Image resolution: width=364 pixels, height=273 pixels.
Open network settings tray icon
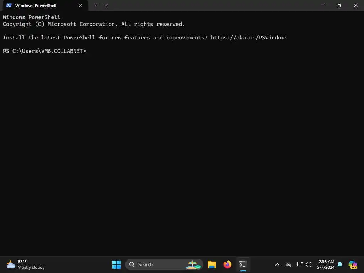(300, 264)
